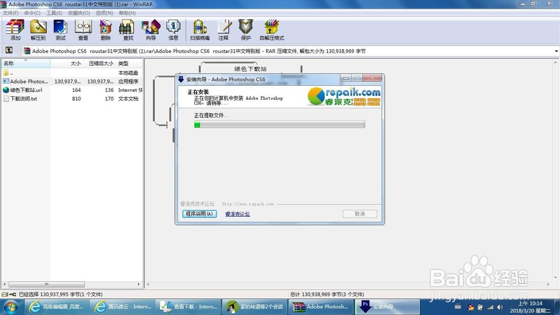The width and height of the screenshot is (560, 315).
Task: Click the volume speaker tray icon
Action: point(500,307)
